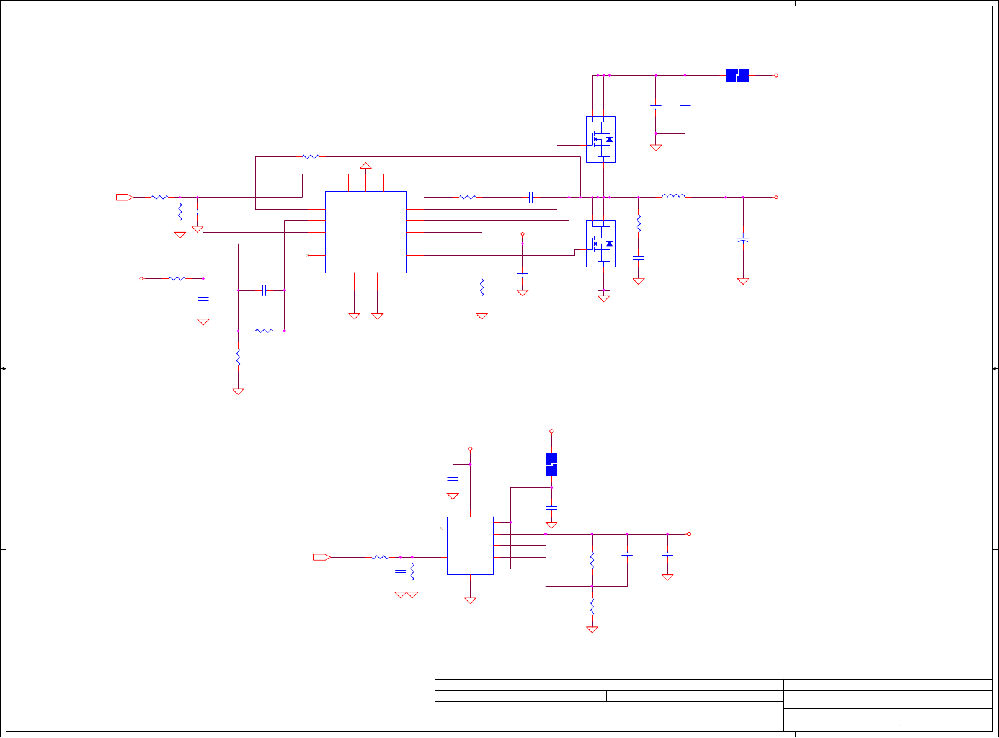Image resolution: width=999 pixels, height=738 pixels.
Task: Click output terminal circle right of inductor
Action: 776,197
